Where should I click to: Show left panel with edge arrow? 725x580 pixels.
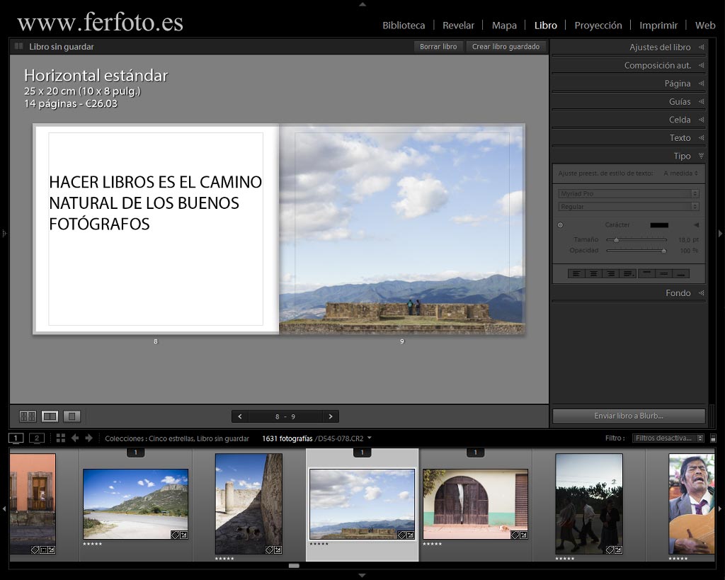tap(4, 234)
